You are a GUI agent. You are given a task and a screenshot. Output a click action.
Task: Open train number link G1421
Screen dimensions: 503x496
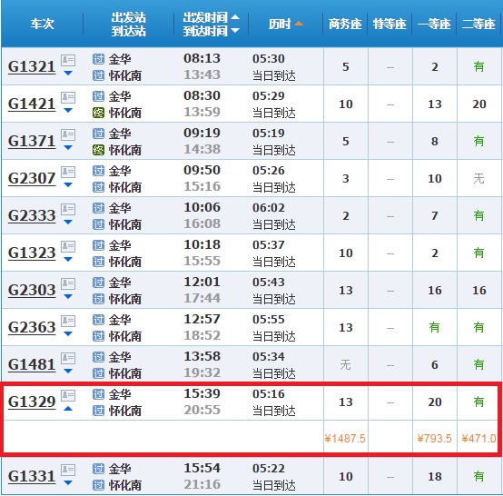(x=32, y=104)
